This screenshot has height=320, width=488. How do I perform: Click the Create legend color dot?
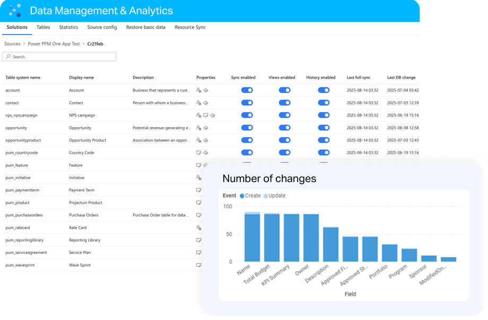[242, 196]
